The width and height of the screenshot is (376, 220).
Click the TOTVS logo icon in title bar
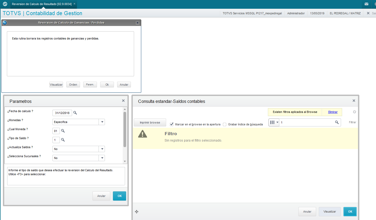pyautogui.click(x=5, y=4)
